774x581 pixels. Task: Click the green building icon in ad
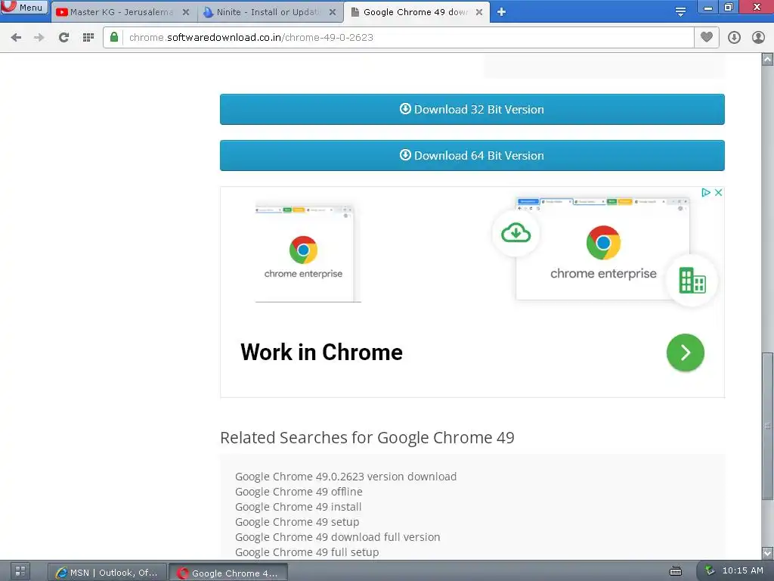pos(692,281)
